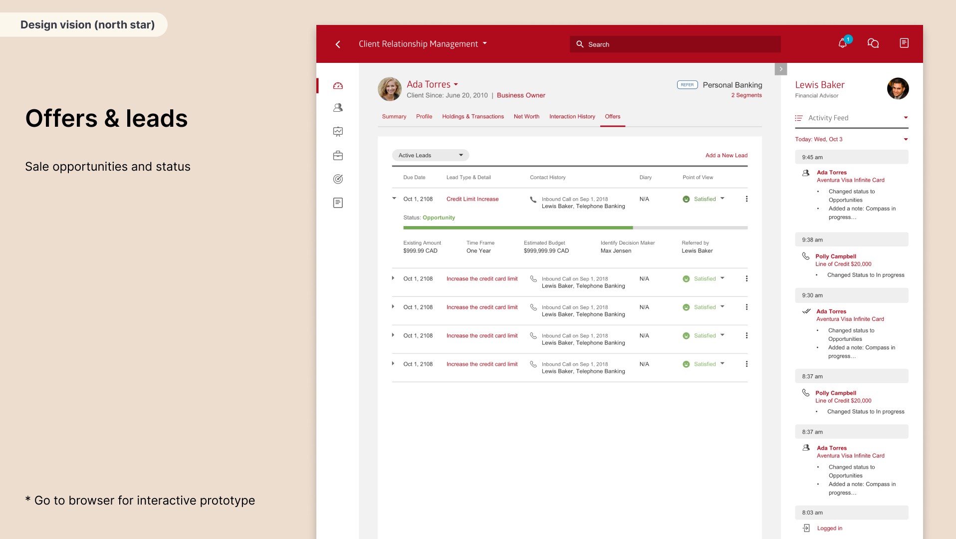Open the Active Leads dropdown
Viewport: 956px width, 539px height.
coord(431,155)
